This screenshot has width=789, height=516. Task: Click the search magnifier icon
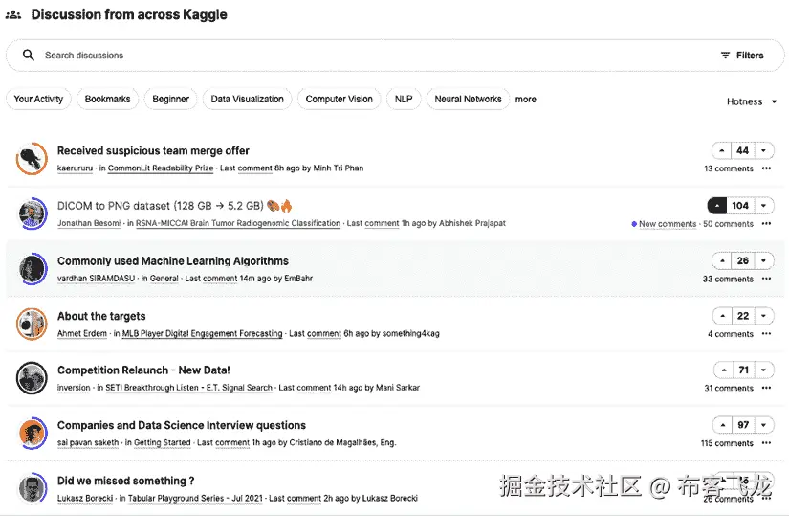[x=29, y=56]
